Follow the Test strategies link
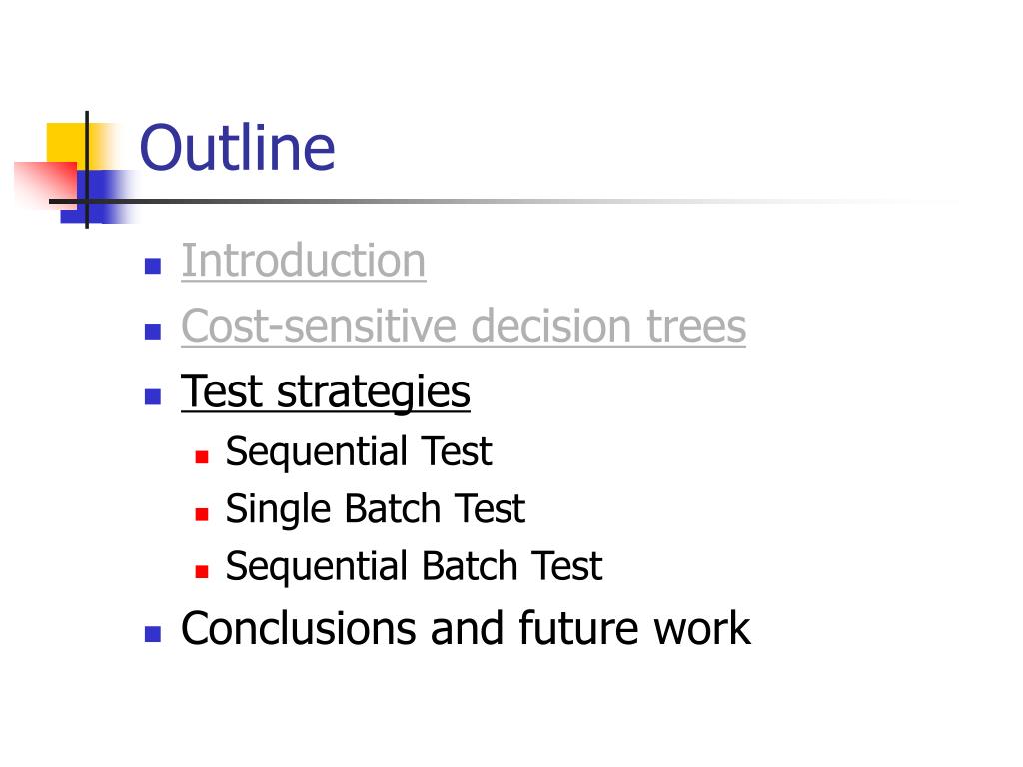 pos(325,391)
